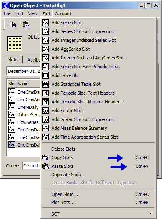Click the Paste Slots toolbar icon
The height and width of the screenshot is (219, 162).
(26, 24)
